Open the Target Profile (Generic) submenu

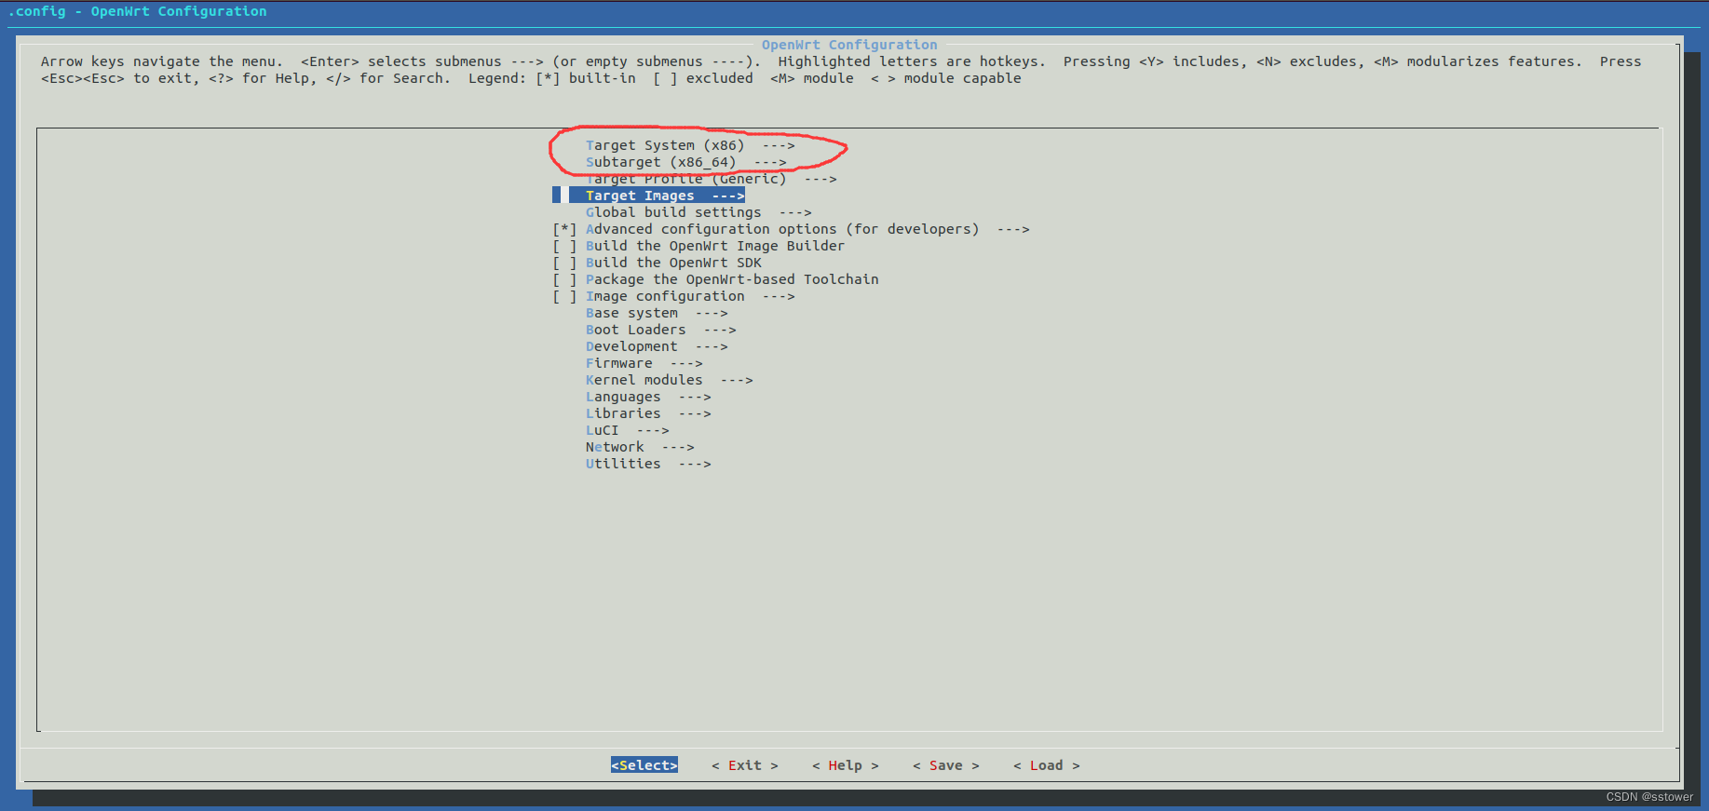pyautogui.click(x=711, y=179)
